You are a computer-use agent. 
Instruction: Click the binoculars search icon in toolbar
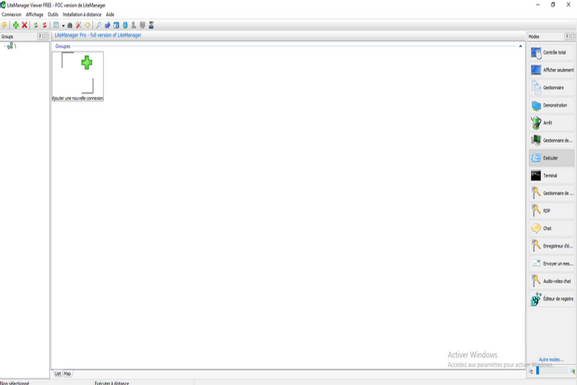coord(69,25)
